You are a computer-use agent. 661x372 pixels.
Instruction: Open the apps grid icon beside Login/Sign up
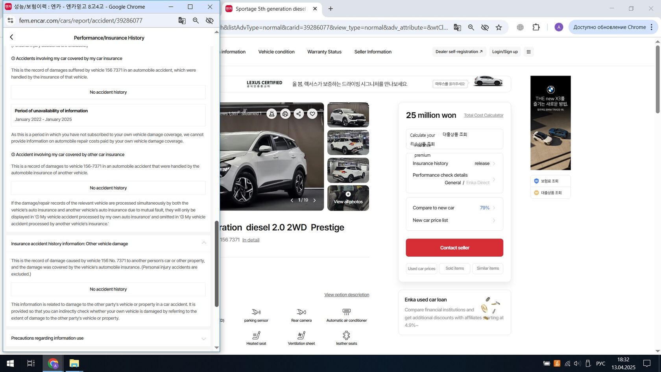click(528, 52)
